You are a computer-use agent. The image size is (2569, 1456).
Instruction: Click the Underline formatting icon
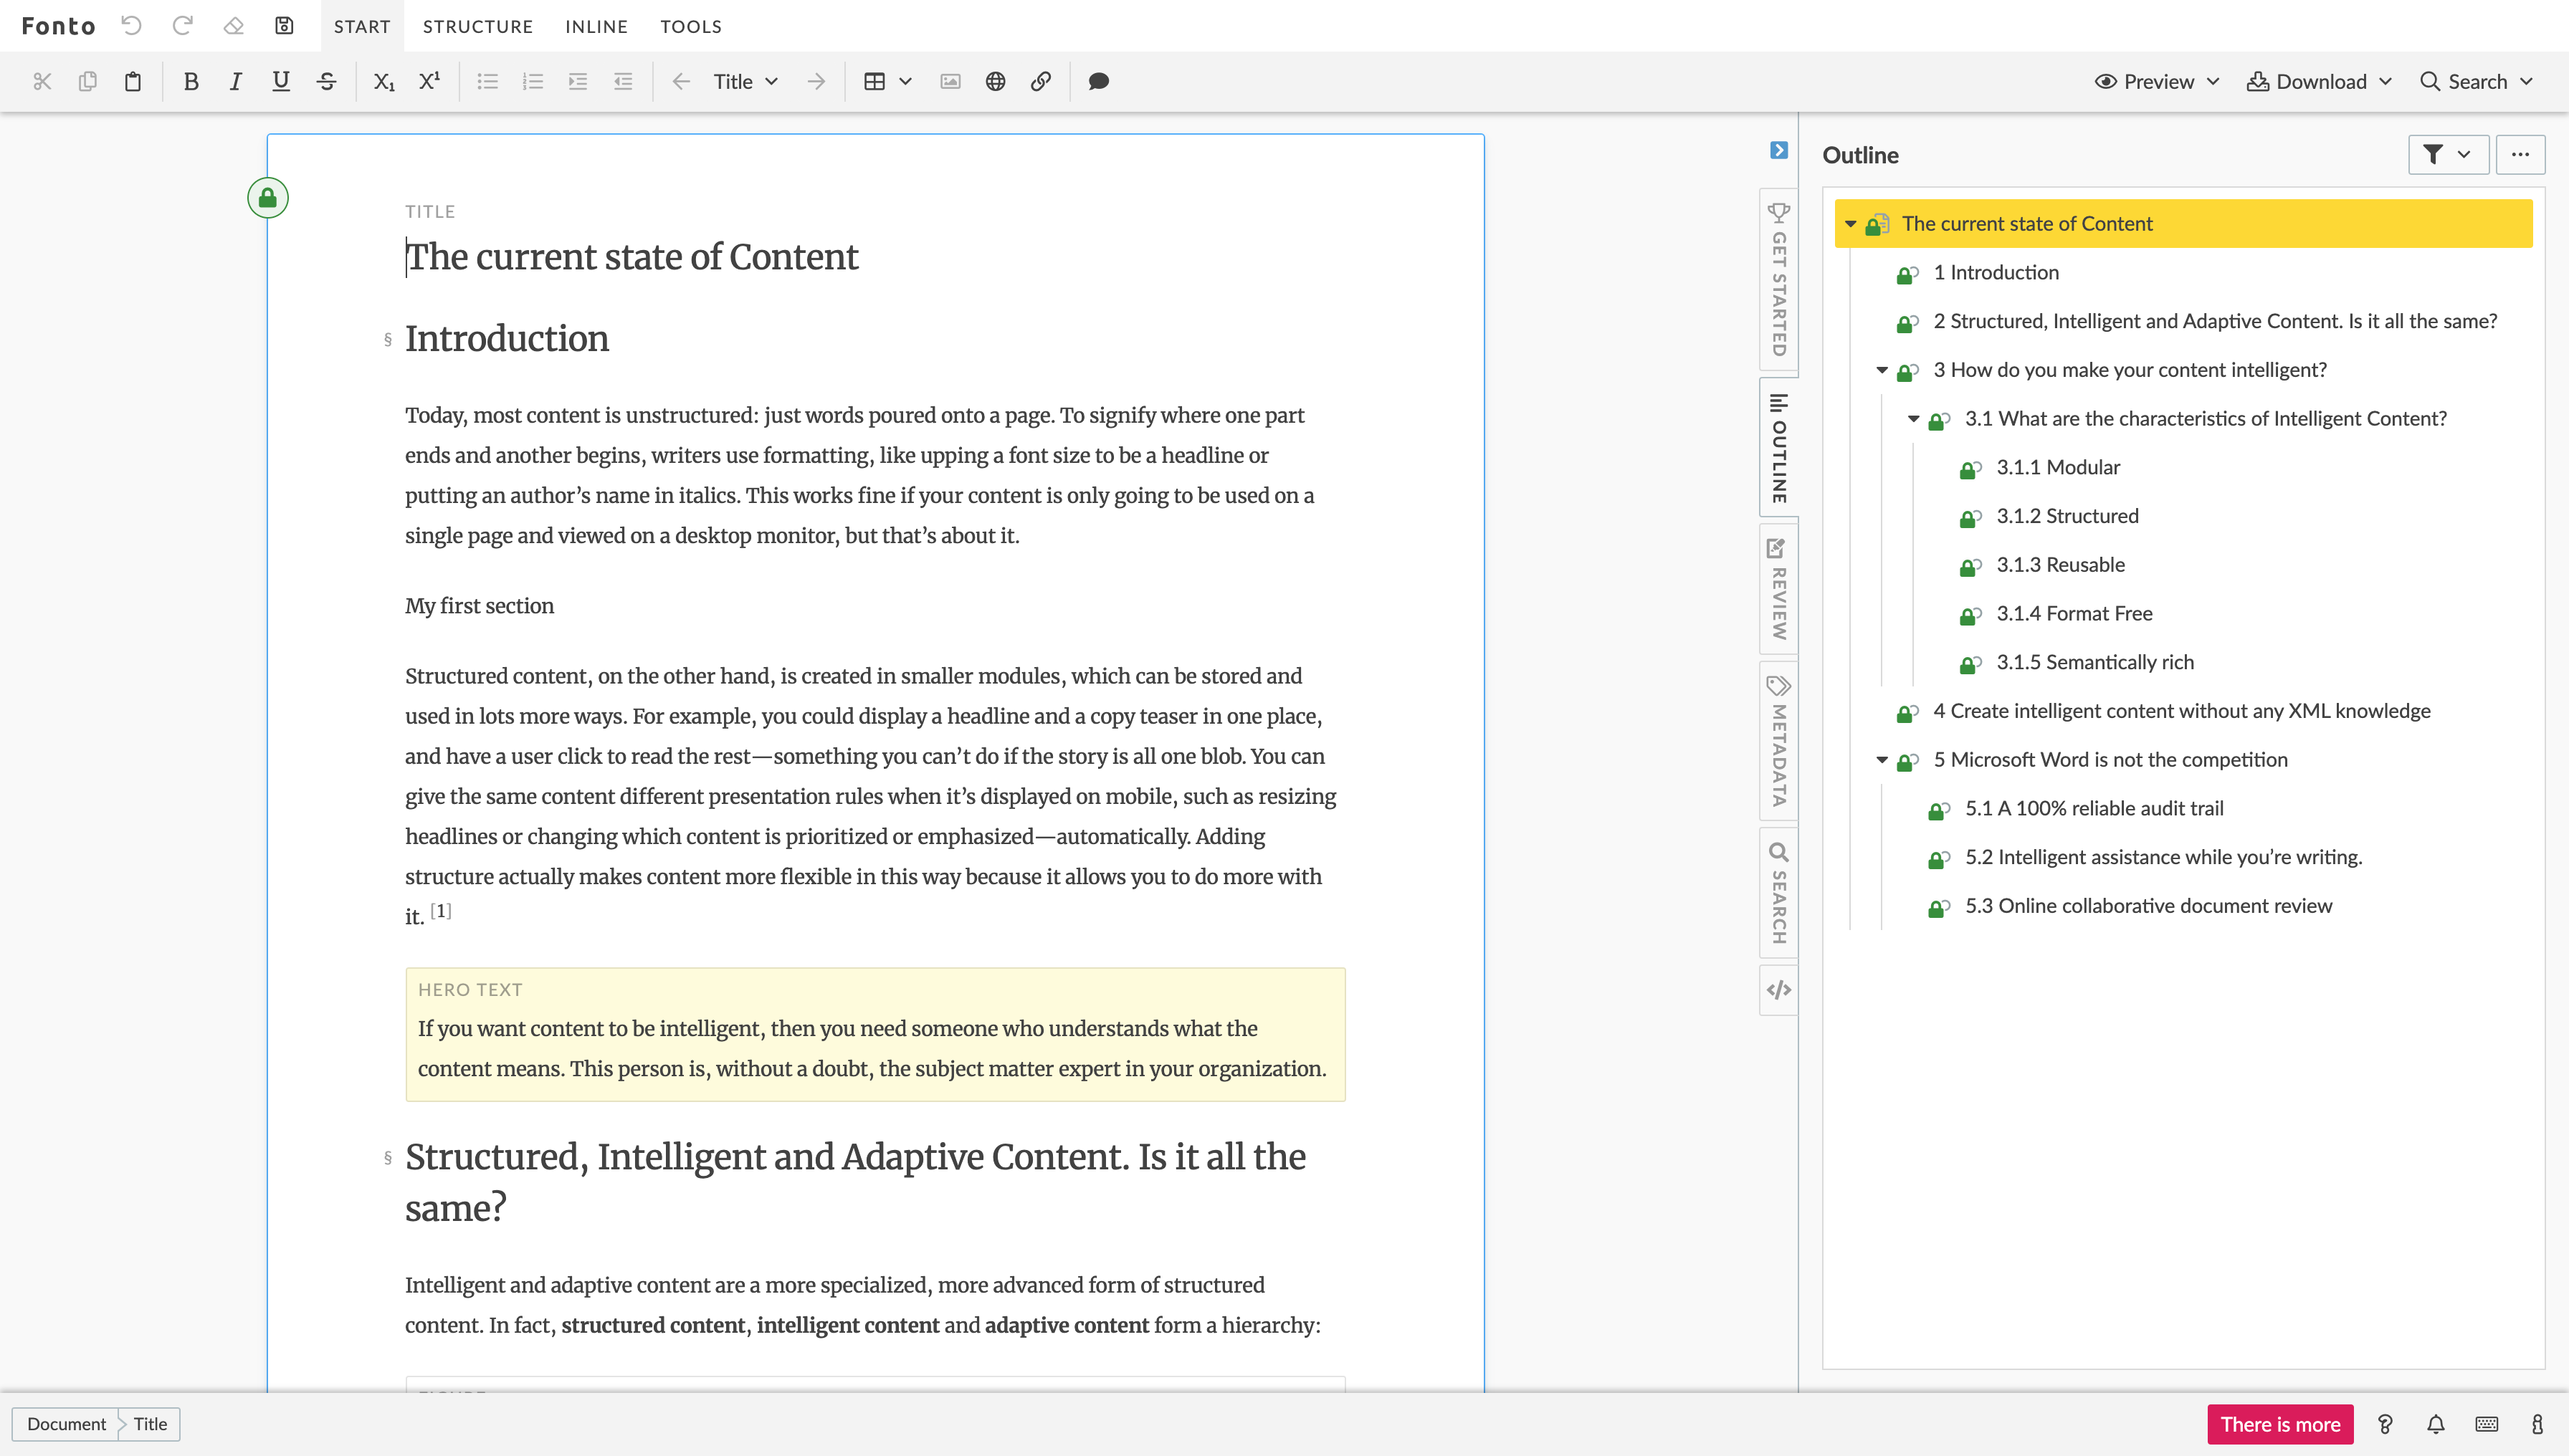(x=280, y=81)
